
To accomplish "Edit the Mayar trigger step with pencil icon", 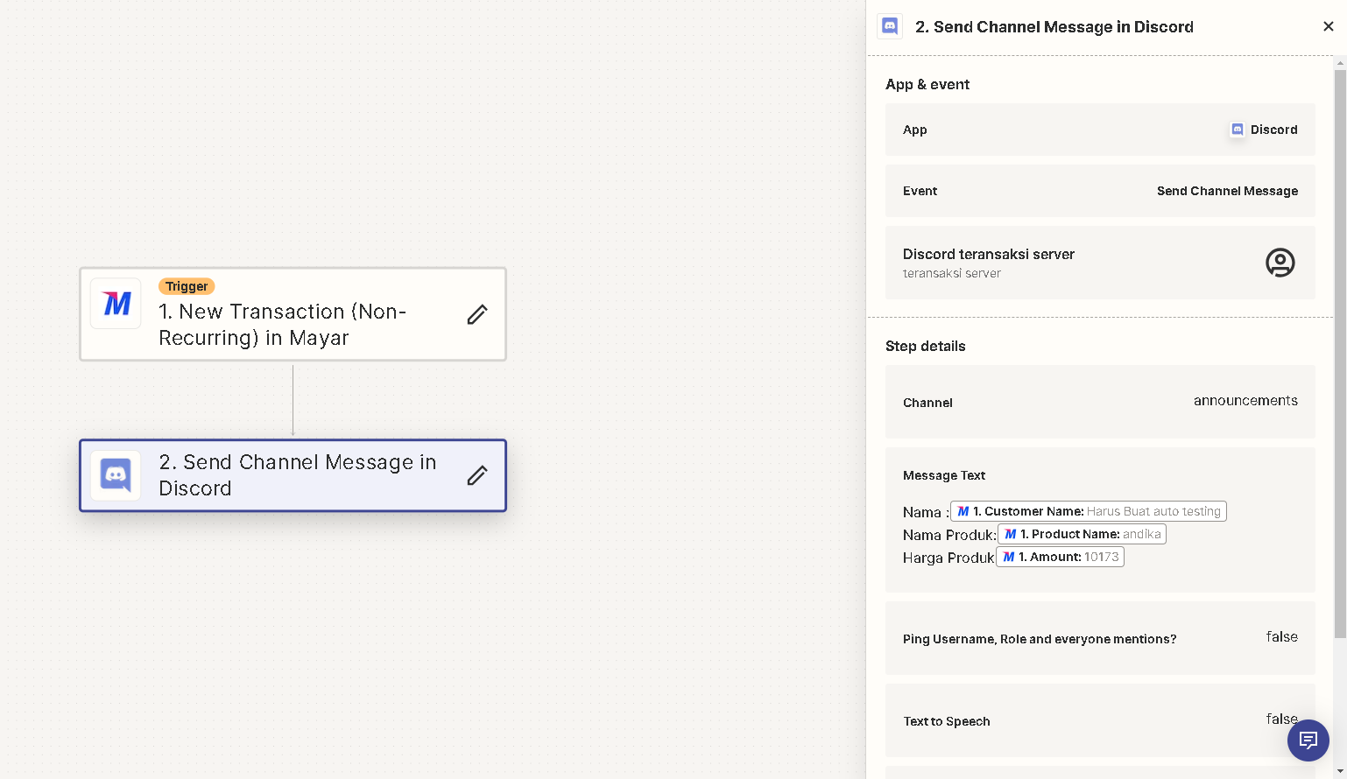I will [477, 314].
